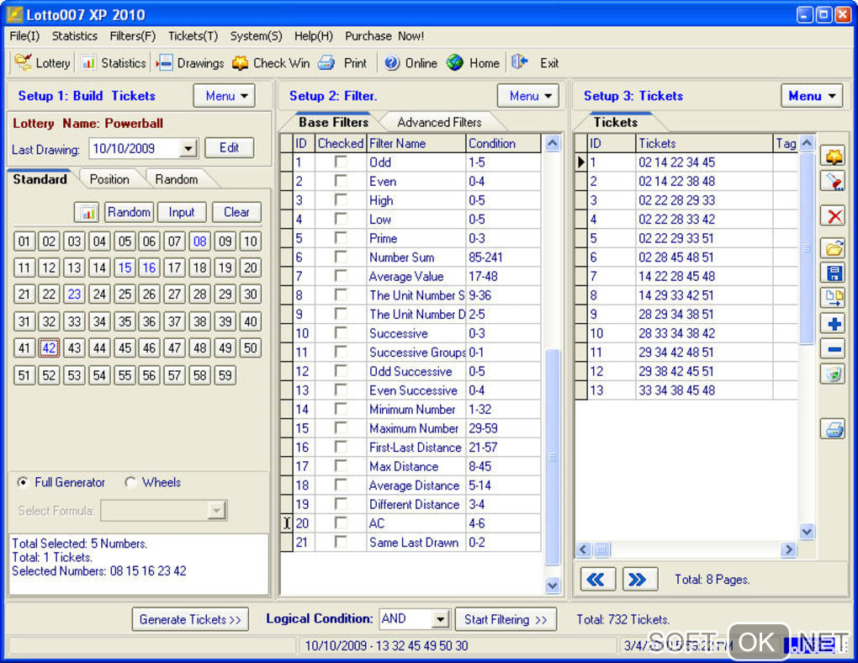Click the Check Win toolbar icon
858x663 pixels.
click(240, 63)
